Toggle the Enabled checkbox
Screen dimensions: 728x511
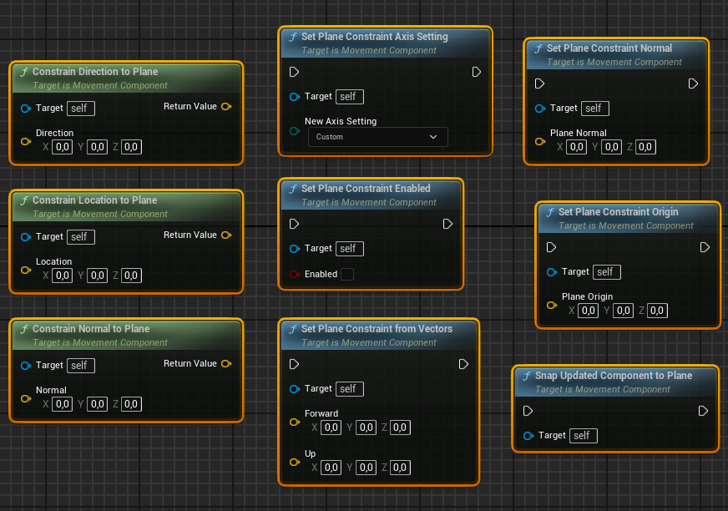pos(347,274)
